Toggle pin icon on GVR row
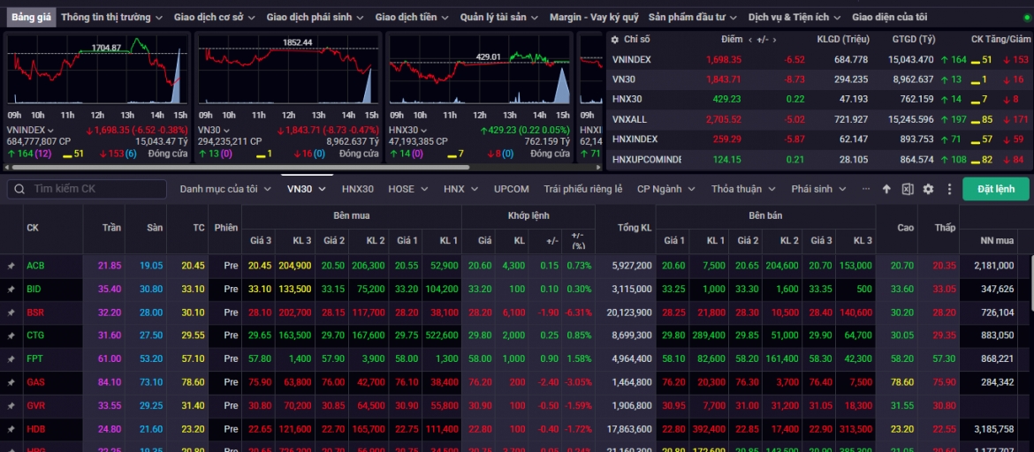Screen dimensions: 1034x452 point(11,406)
